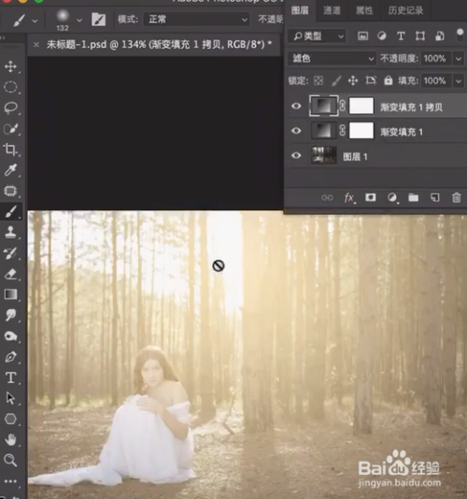This screenshot has height=499, width=467.
Task: Select the Move tool
Action: click(x=10, y=66)
